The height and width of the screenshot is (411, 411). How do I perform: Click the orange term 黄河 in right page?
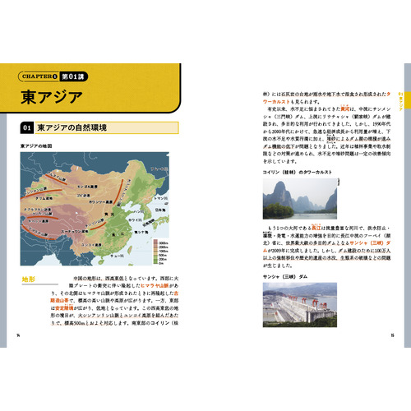[x=344, y=109]
